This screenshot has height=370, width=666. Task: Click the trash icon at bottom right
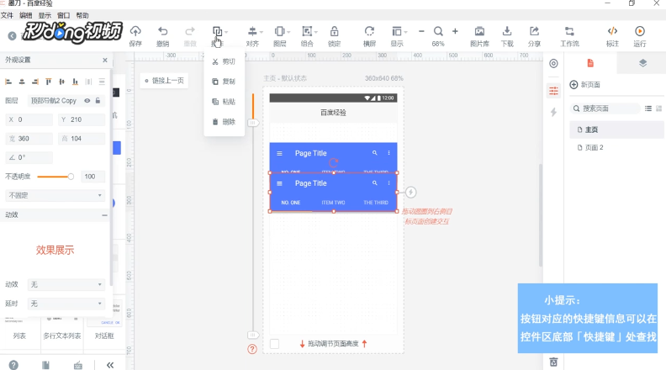click(553, 362)
